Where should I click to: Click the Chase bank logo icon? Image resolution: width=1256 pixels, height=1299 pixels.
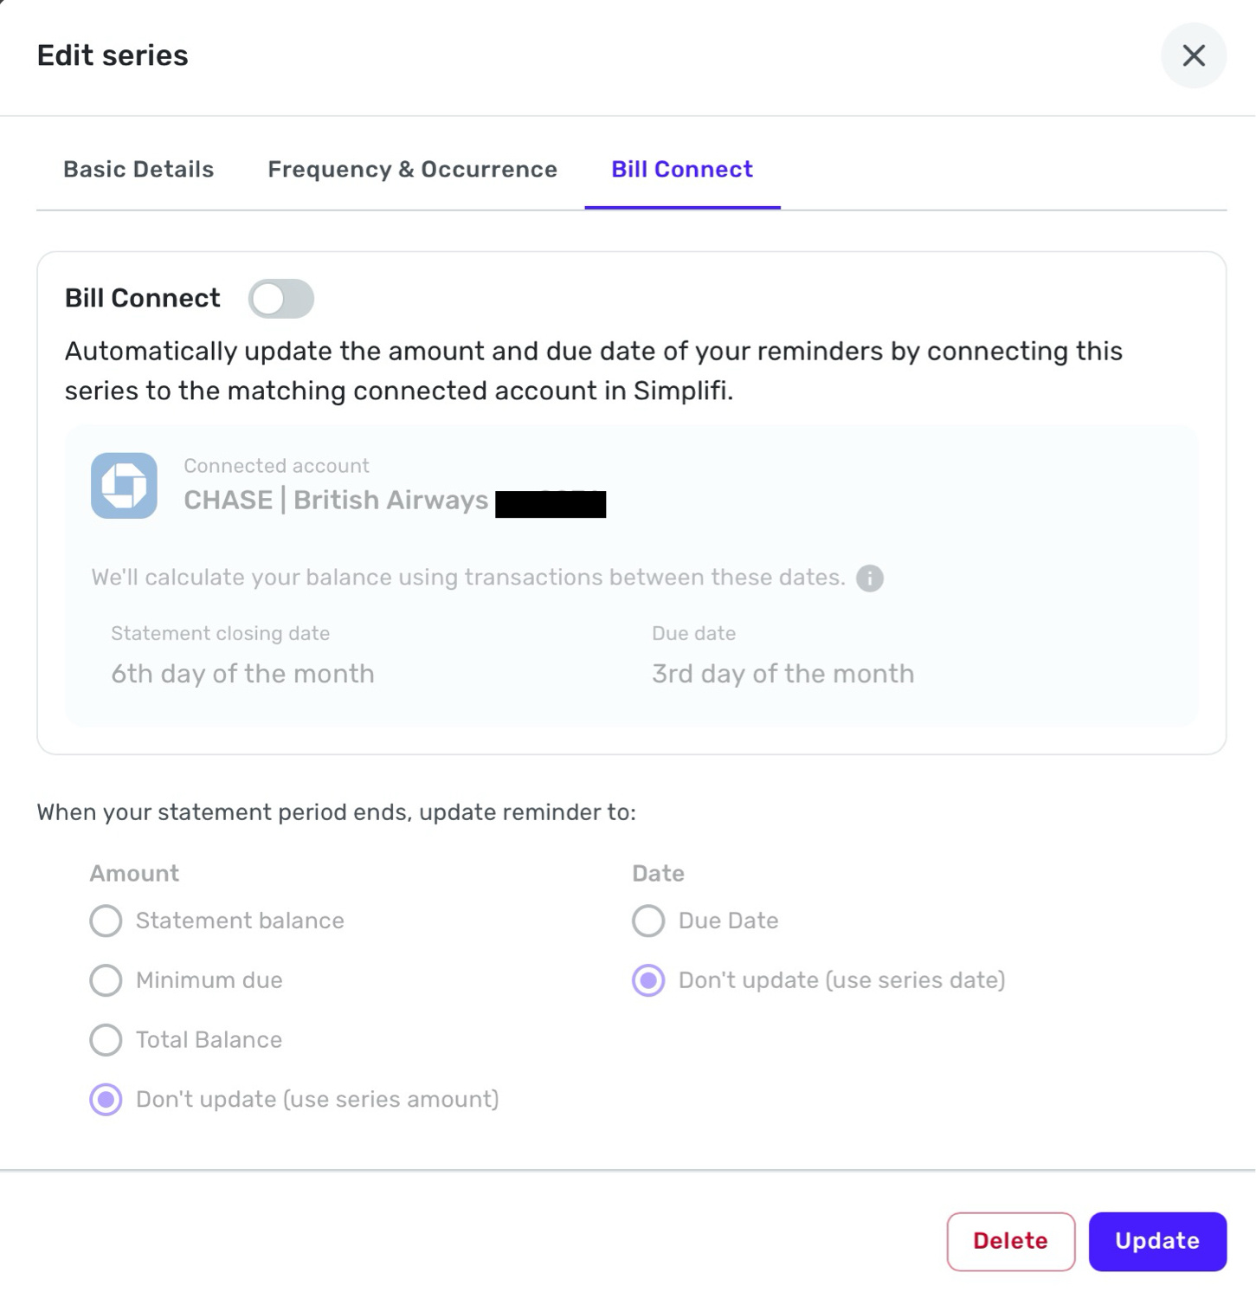coord(124,486)
